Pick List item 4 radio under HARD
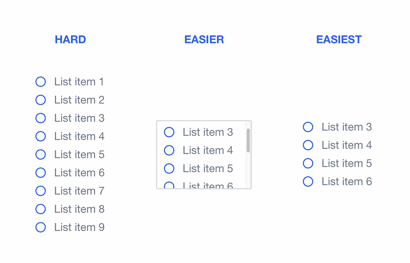410x263 pixels. pyautogui.click(x=41, y=136)
